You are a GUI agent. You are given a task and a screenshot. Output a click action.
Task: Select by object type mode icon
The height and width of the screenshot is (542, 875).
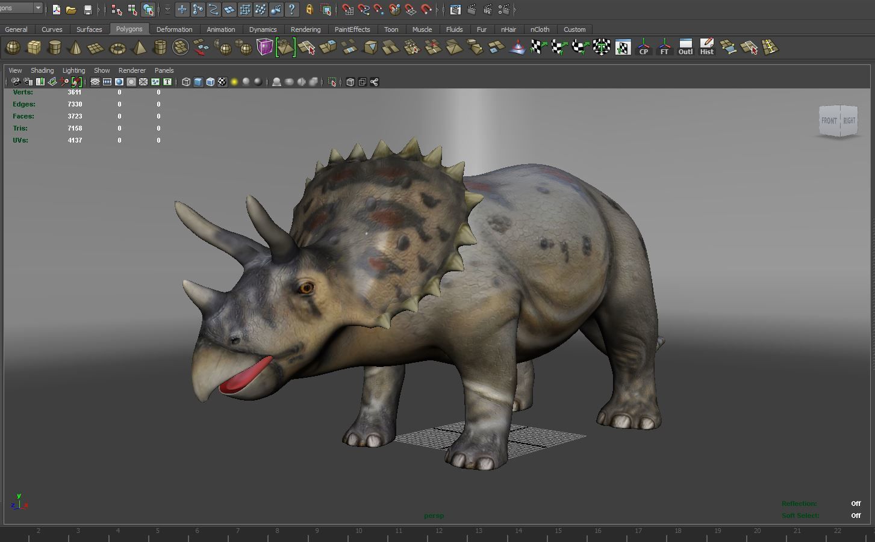(x=132, y=10)
